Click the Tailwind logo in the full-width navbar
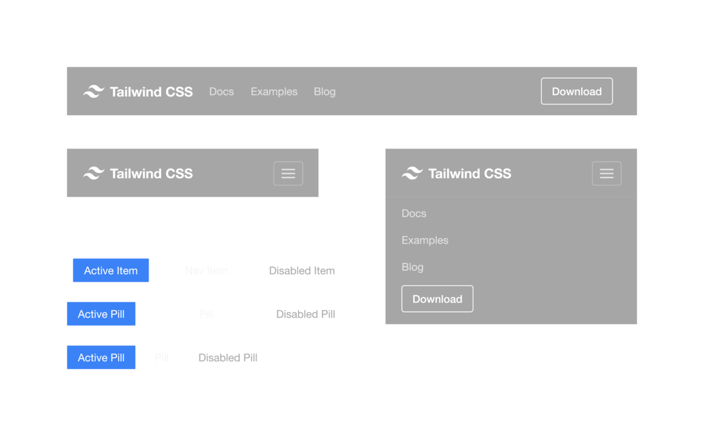 [x=94, y=91]
